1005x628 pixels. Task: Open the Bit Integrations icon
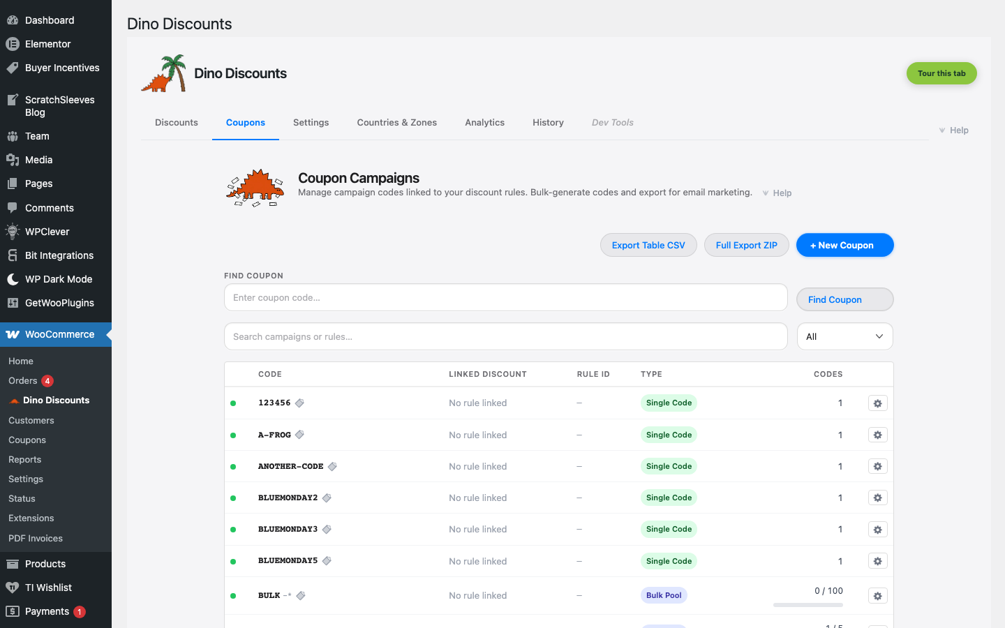point(13,255)
